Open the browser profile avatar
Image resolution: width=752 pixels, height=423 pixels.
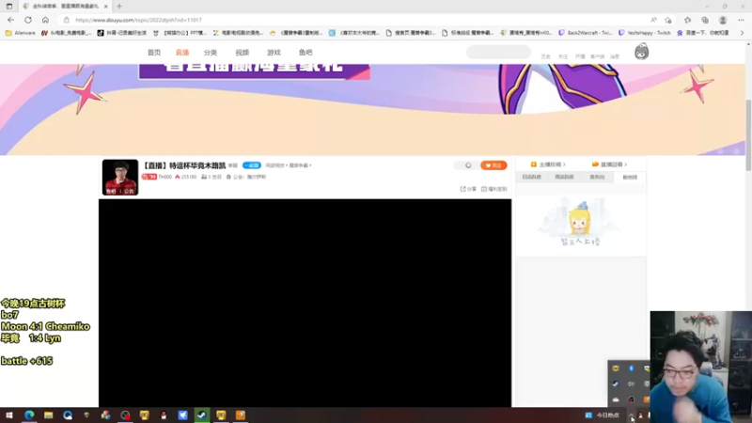coord(723,20)
